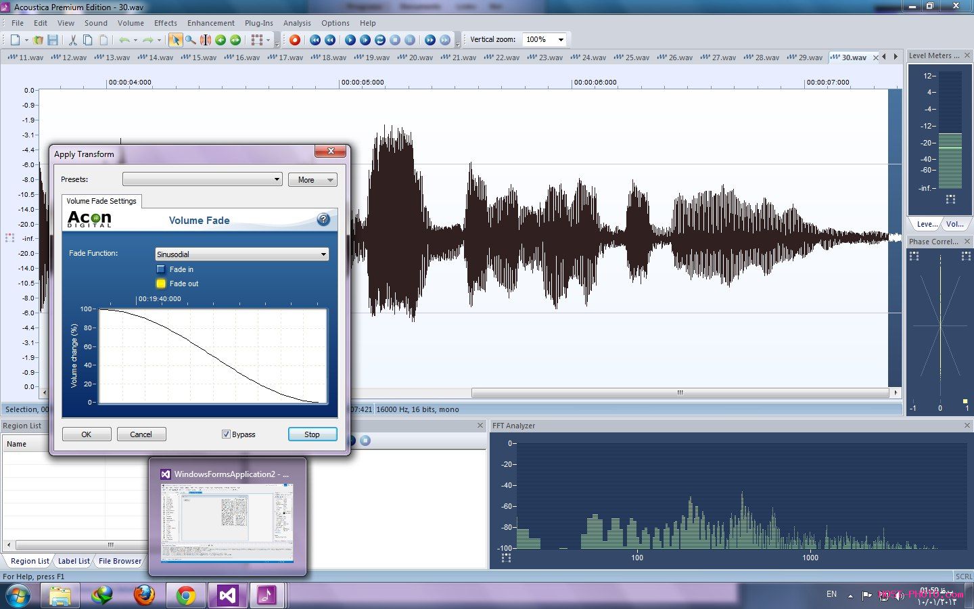Image resolution: width=974 pixels, height=609 pixels.
Task: Switch to the Vol... meter tab
Action: coord(955,224)
